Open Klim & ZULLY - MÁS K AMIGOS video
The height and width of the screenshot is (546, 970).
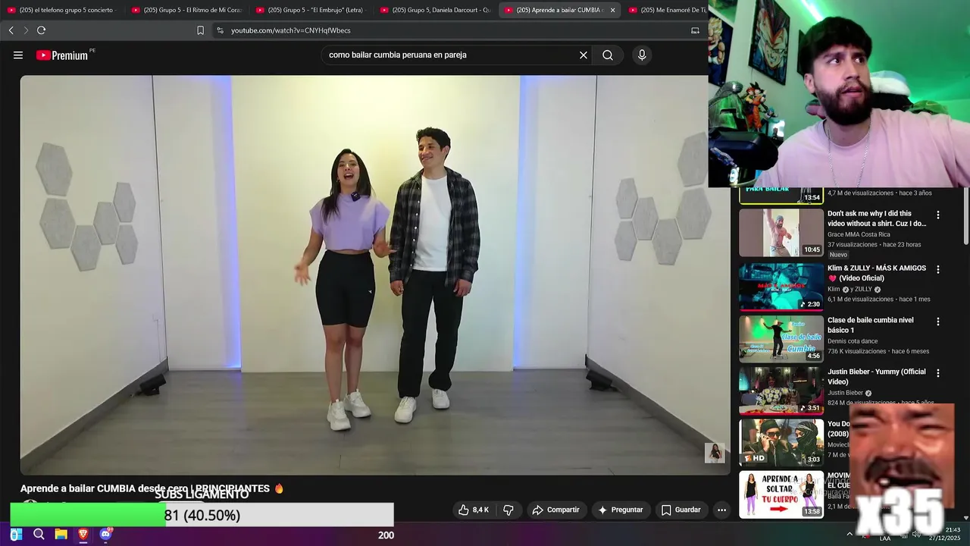pos(877,273)
